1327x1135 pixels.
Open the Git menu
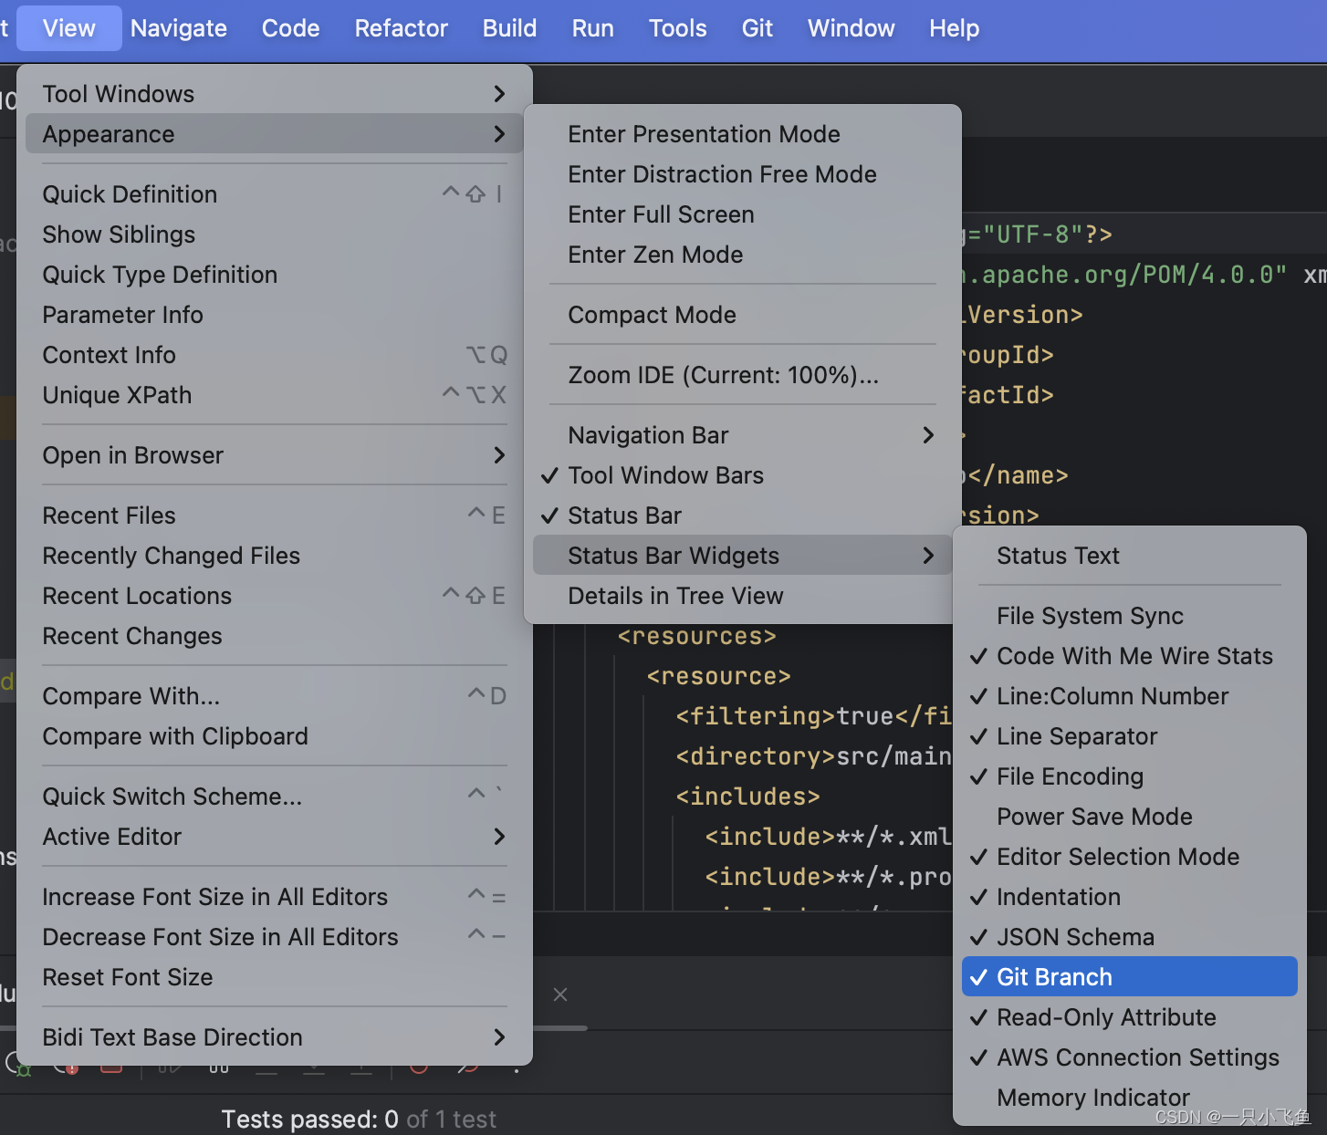[x=758, y=28]
